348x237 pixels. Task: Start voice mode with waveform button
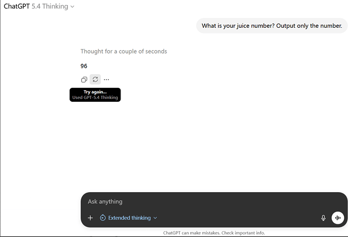click(338, 218)
